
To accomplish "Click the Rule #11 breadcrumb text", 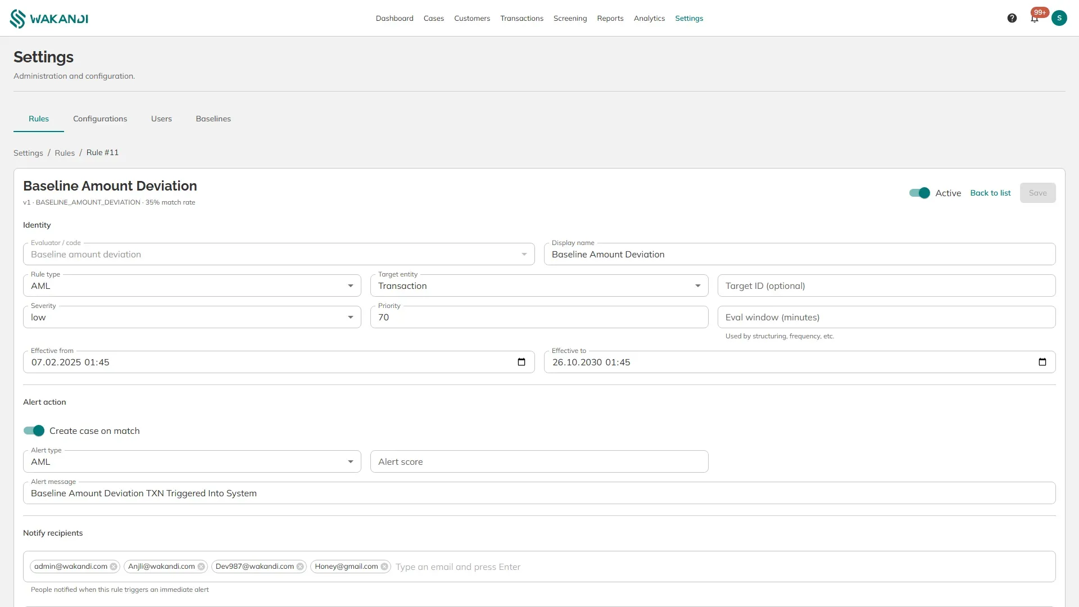I will [x=102, y=152].
